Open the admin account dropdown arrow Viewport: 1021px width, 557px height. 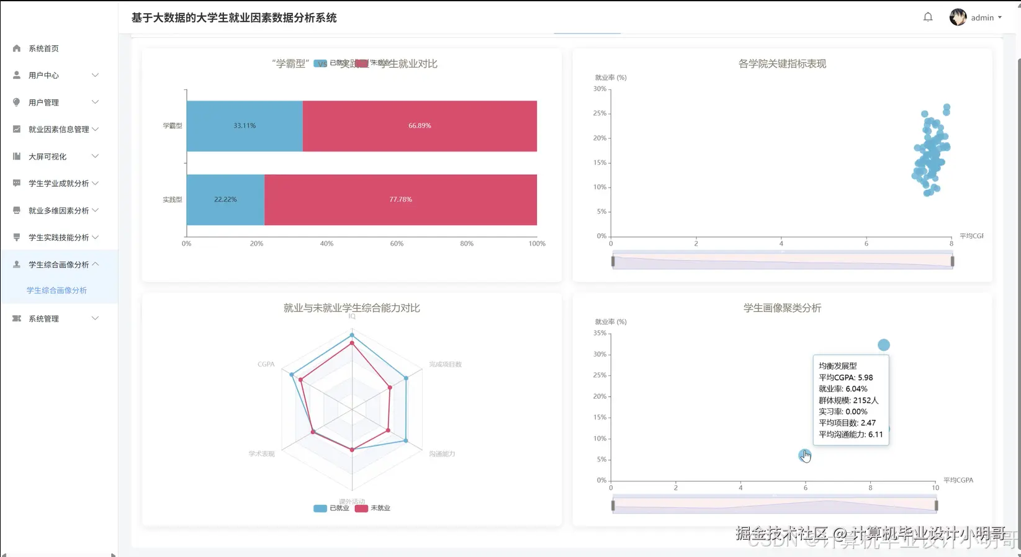pos(1000,17)
